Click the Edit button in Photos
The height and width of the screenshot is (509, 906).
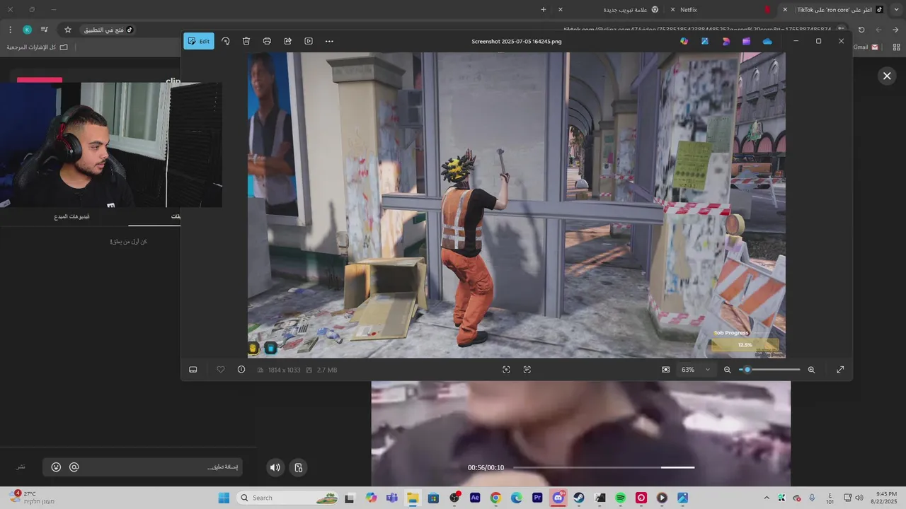pos(199,41)
